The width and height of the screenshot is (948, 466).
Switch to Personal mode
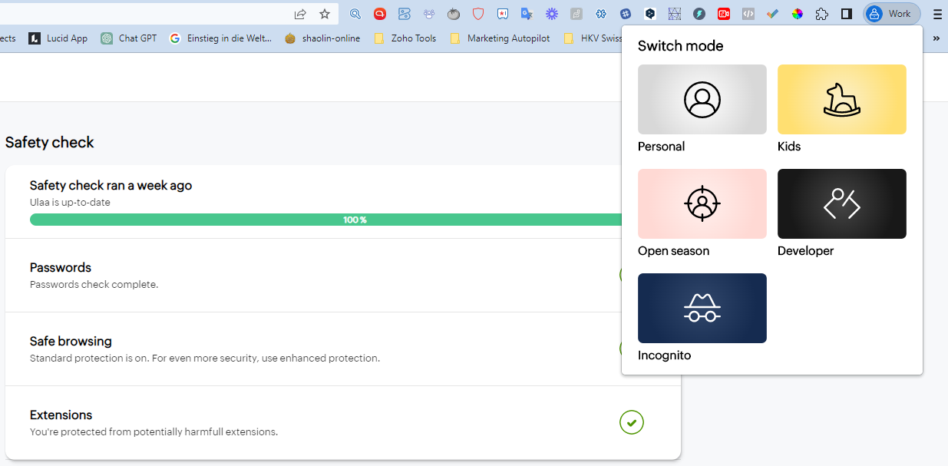click(x=702, y=100)
